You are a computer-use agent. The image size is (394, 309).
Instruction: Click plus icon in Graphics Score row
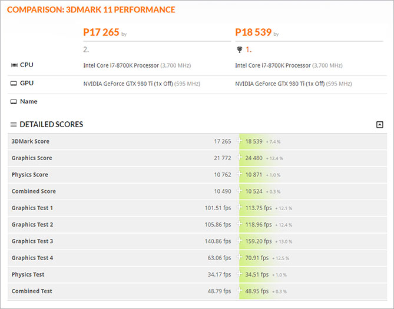[x=240, y=157]
